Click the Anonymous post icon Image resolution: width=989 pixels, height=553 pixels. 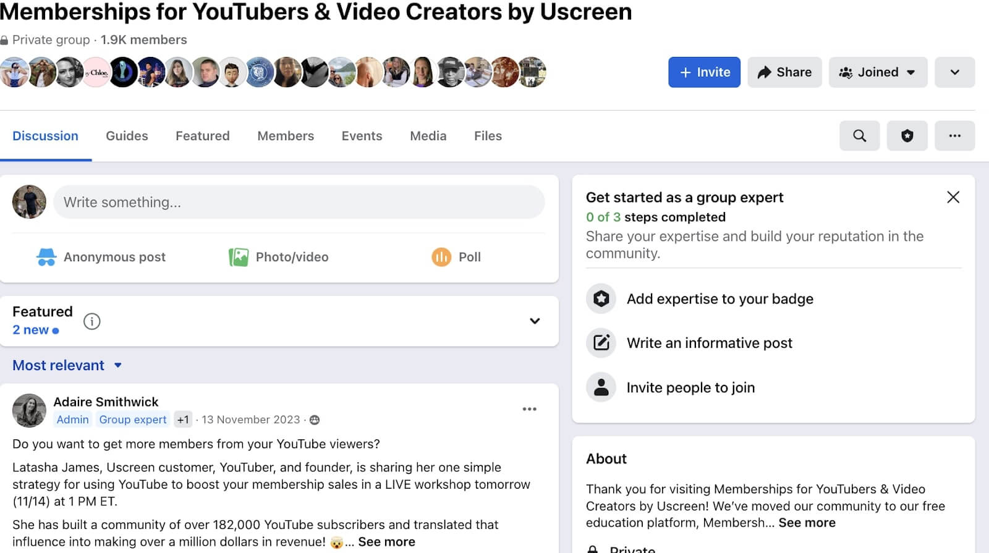46,257
